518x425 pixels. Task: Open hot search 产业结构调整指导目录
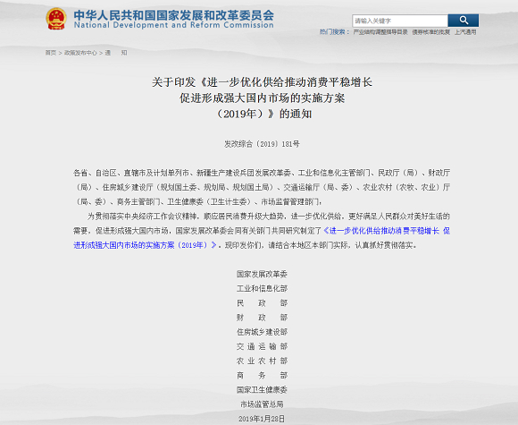pyautogui.click(x=380, y=32)
